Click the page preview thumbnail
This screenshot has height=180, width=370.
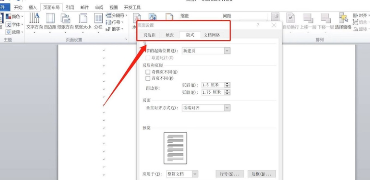175,148
